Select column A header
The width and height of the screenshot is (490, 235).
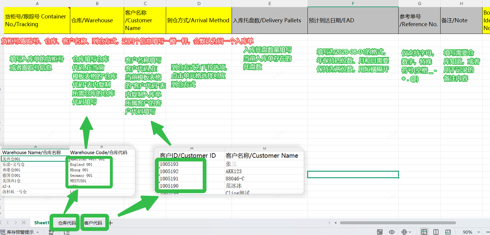tap(37, 4)
